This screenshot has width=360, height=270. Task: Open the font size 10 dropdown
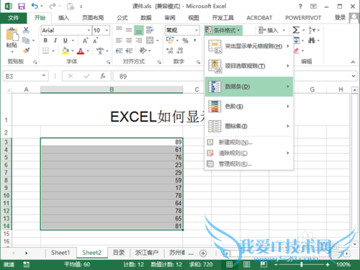[x=107, y=30]
